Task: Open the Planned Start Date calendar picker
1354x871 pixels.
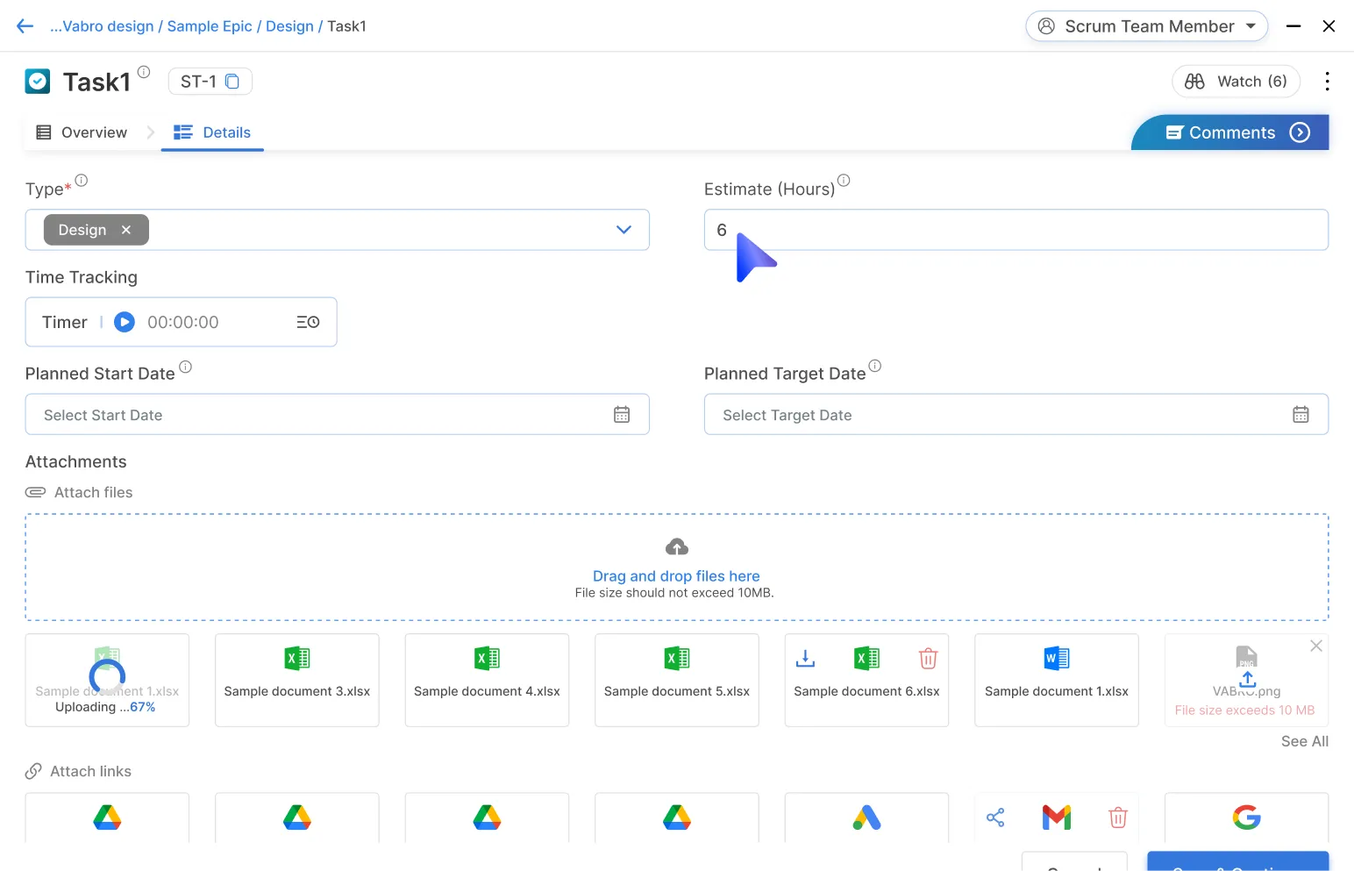Action: tap(622, 415)
